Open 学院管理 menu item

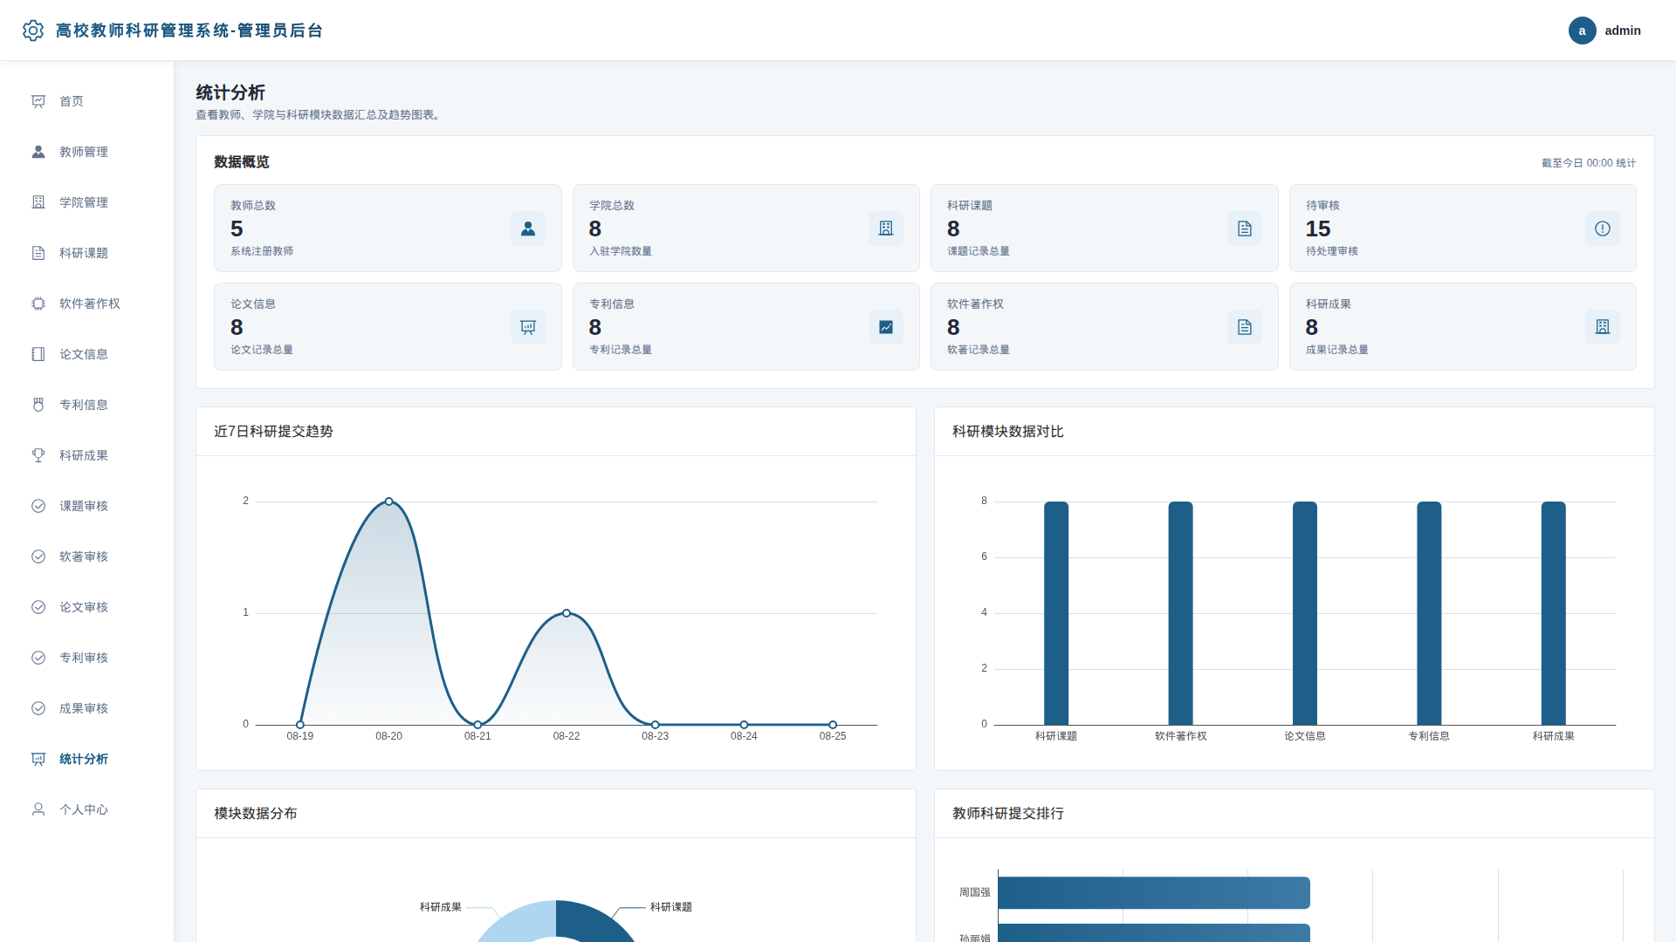pos(87,202)
